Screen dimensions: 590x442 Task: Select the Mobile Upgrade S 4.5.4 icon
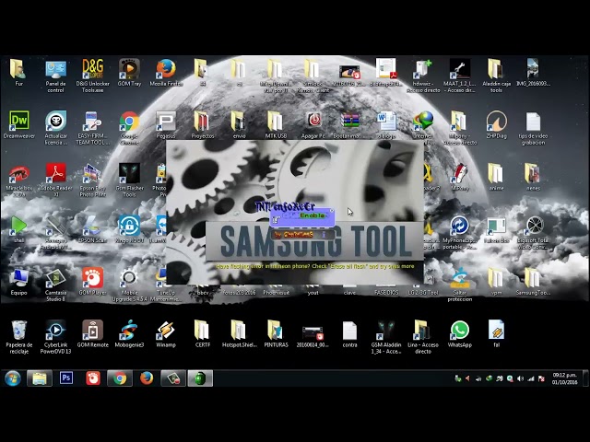(x=129, y=285)
